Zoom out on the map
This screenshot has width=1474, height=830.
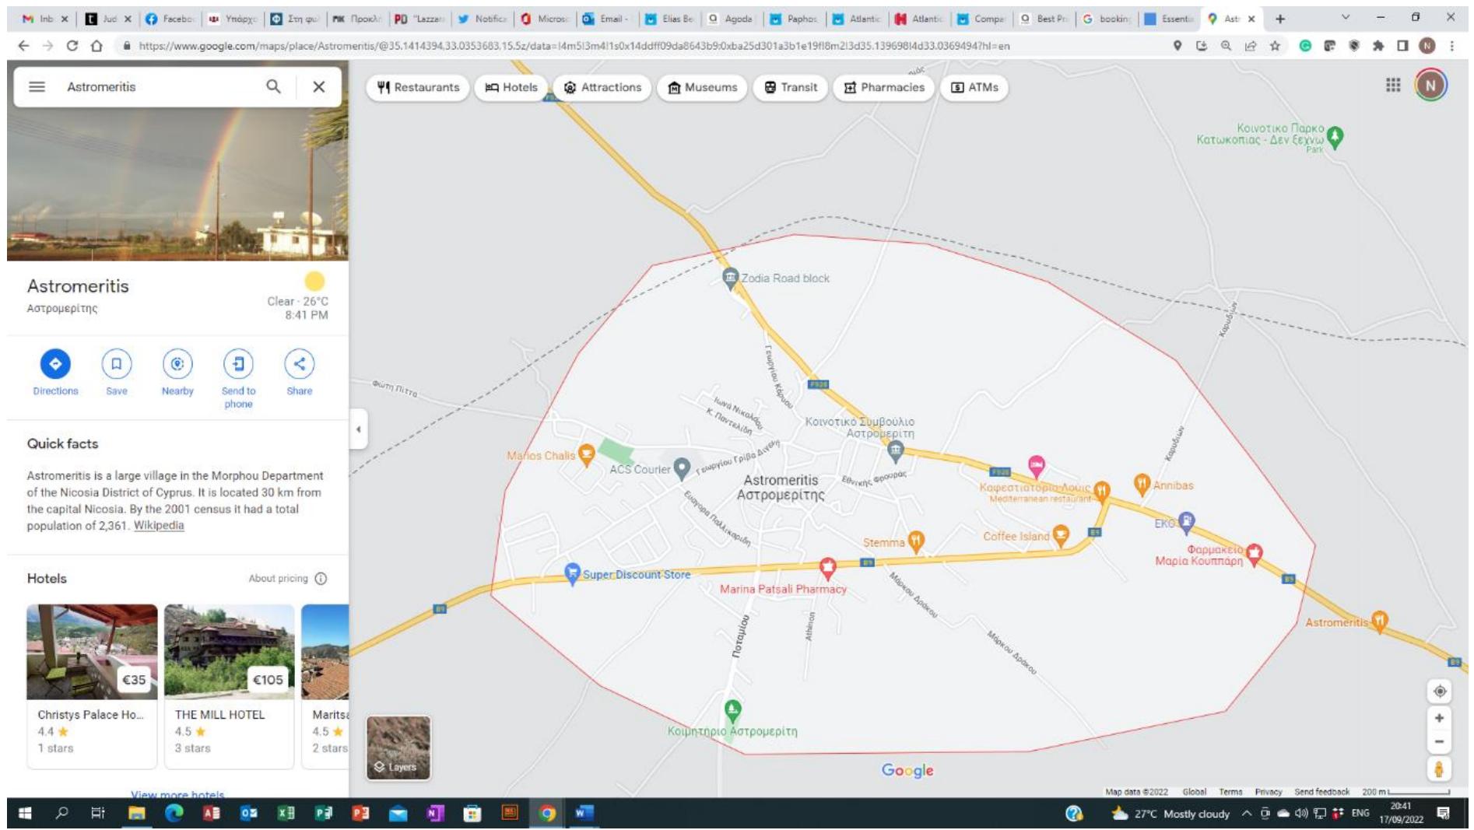tap(1439, 742)
